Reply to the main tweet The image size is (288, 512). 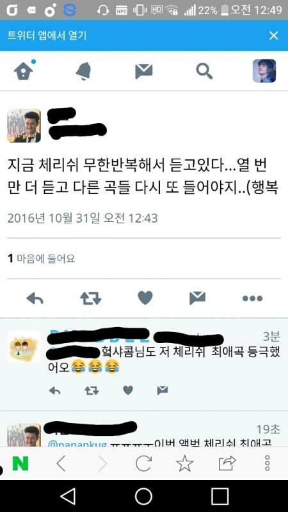(35, 298)
